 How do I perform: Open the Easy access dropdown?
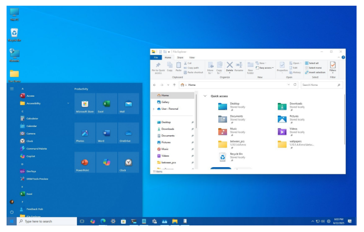266,68
